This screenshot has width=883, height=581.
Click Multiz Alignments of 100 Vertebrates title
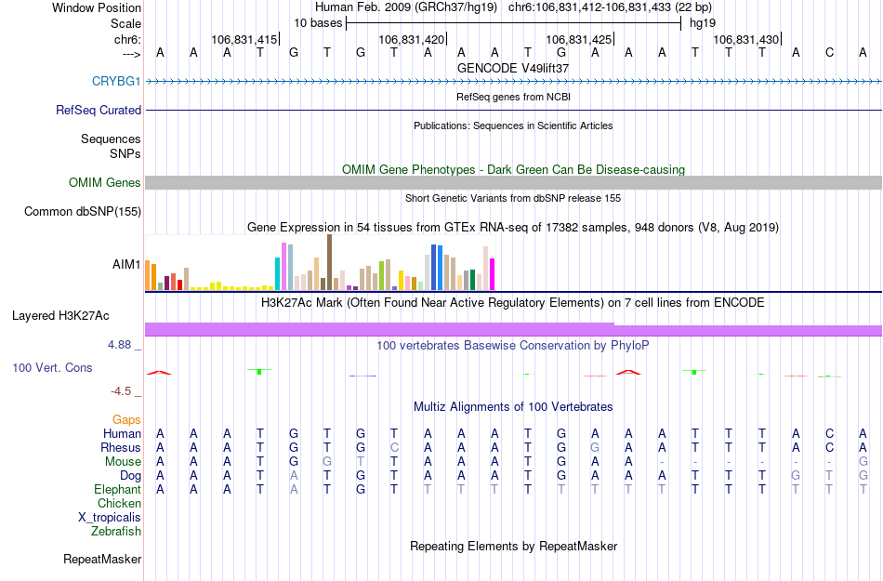[x=513, y=406]
